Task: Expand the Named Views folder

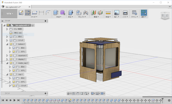Action: coord(7,29)
